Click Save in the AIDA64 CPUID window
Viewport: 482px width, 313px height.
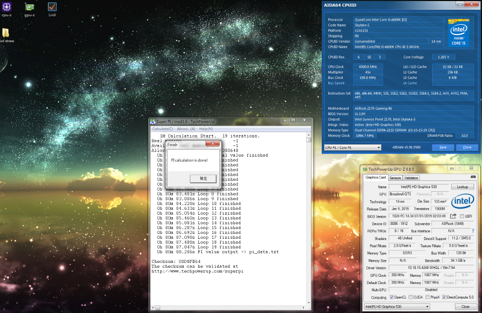(x=443, y=147)
